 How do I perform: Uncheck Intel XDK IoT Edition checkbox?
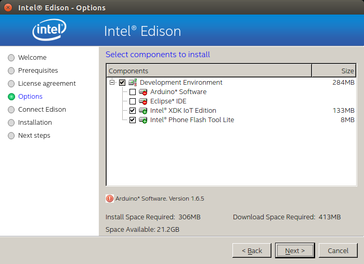[x=133, y=111]
